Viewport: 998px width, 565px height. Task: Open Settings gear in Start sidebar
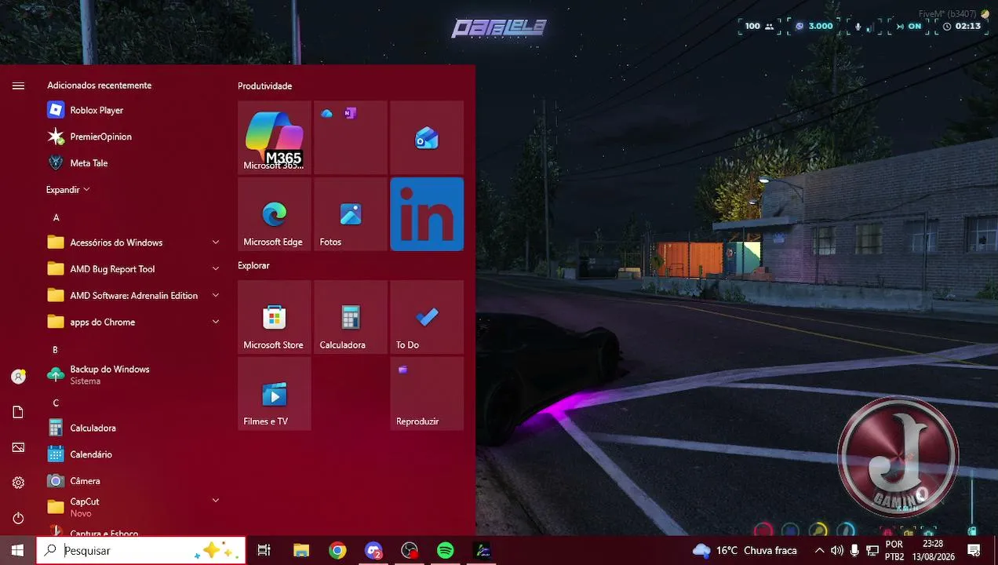(18, 483)
